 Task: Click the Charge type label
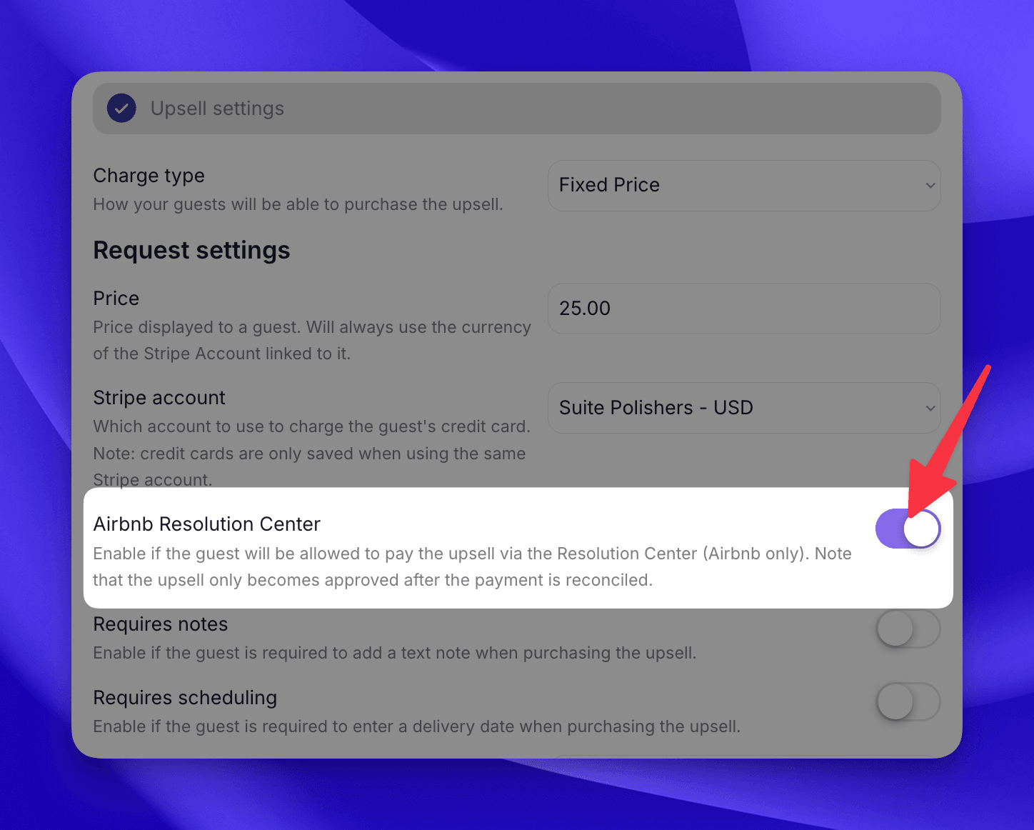(x=149, y=176)
